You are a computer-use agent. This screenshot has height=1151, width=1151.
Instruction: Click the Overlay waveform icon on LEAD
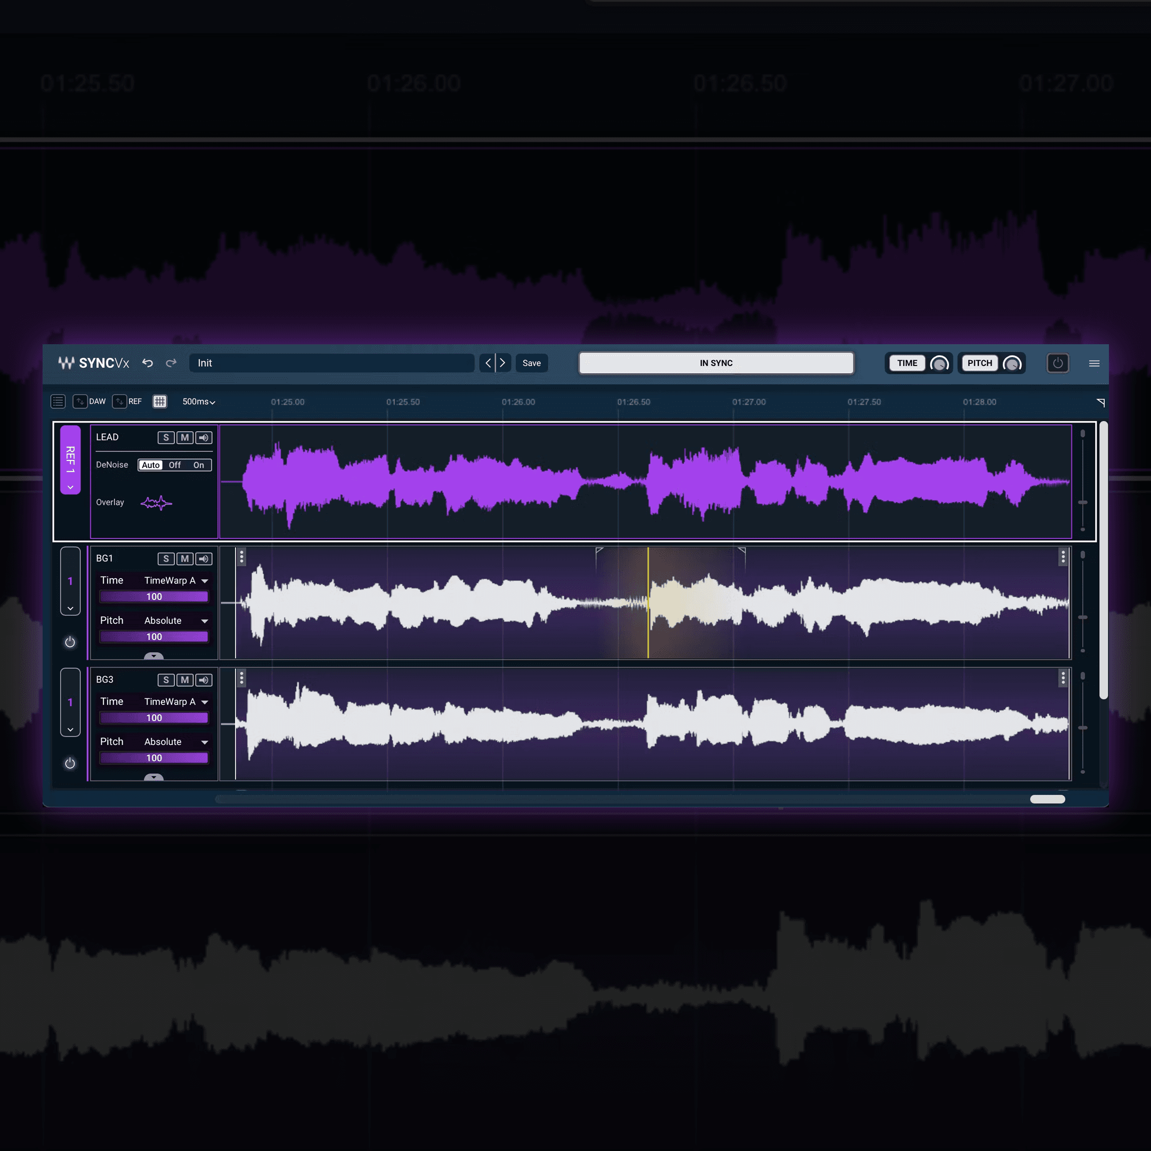click(156, 503)
